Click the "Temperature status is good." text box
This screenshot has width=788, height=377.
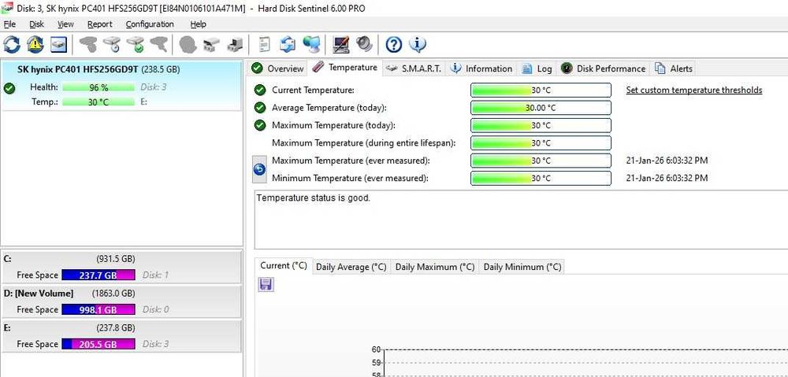point(521,220)
